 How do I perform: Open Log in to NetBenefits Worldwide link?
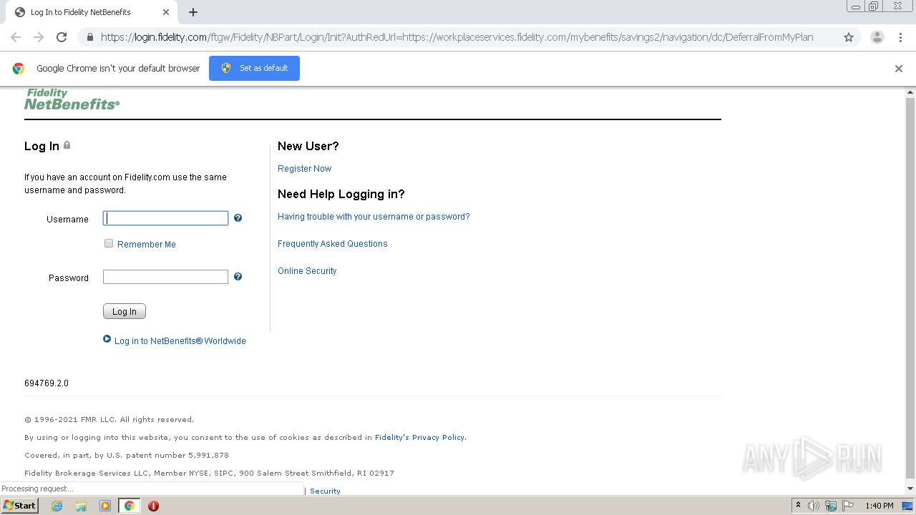click(180, 341)
